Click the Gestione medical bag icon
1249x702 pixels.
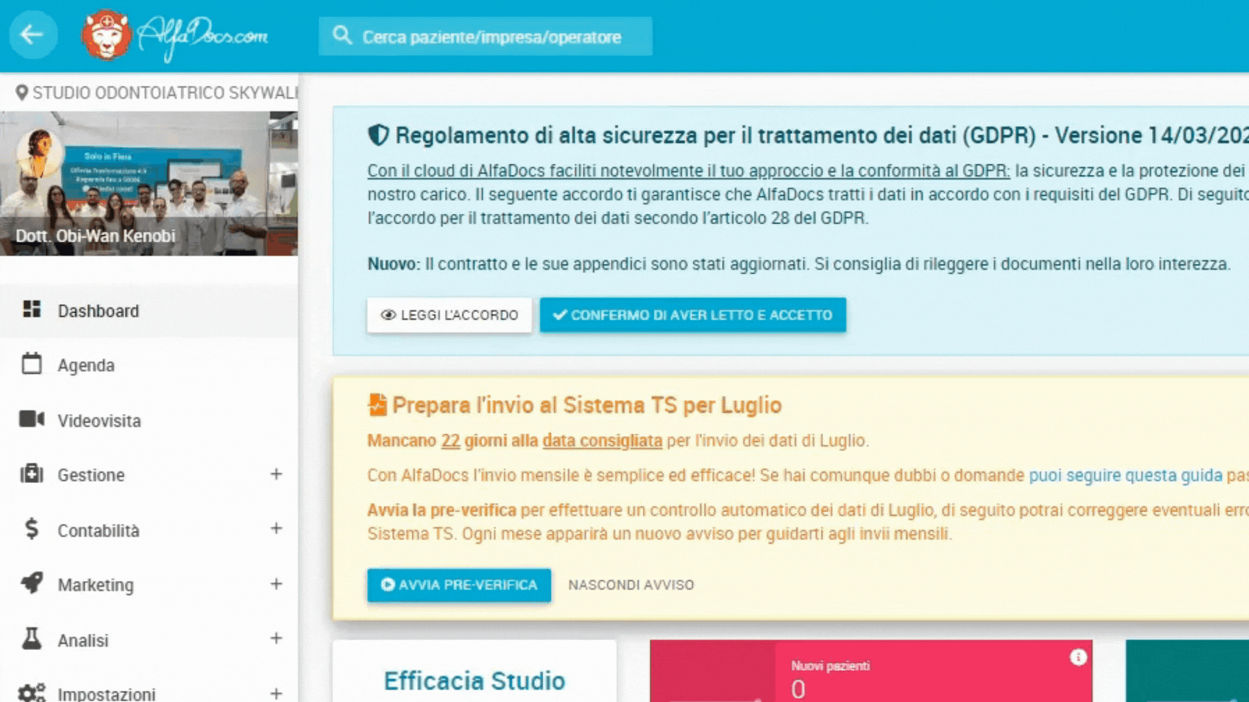[x=31, y=474]
